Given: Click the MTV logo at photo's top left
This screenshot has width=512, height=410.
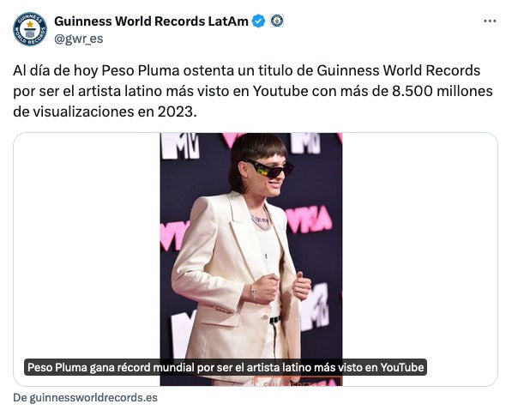Looking at the screenshot, I should [x=180, y=145].
